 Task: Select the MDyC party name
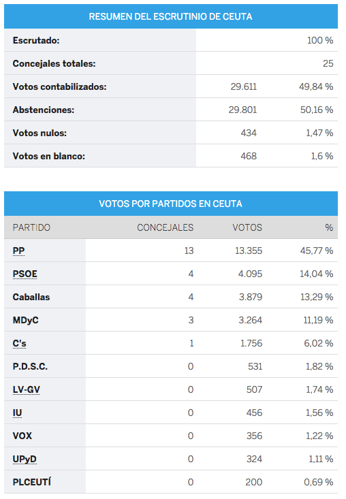25,320
